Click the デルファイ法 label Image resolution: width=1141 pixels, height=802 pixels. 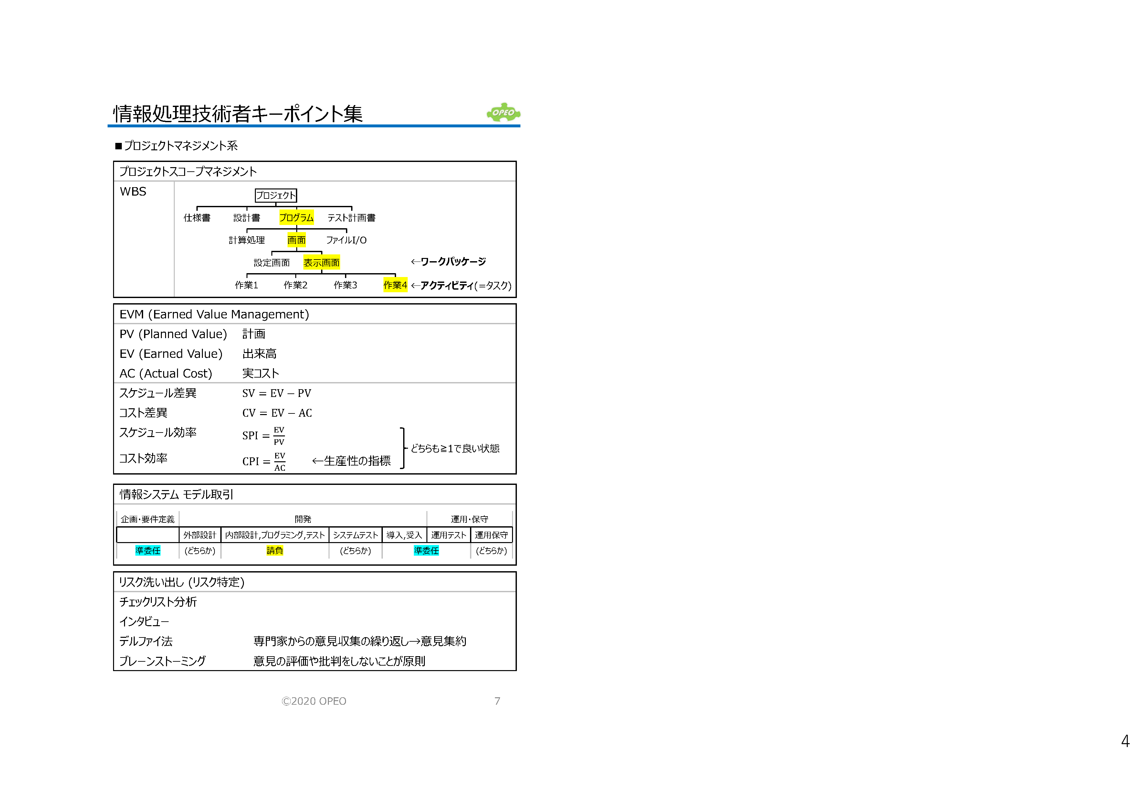(146, 641)
